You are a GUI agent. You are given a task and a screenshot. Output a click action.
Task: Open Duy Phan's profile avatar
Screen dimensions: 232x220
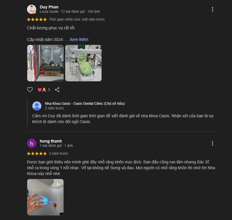[32, 9]
